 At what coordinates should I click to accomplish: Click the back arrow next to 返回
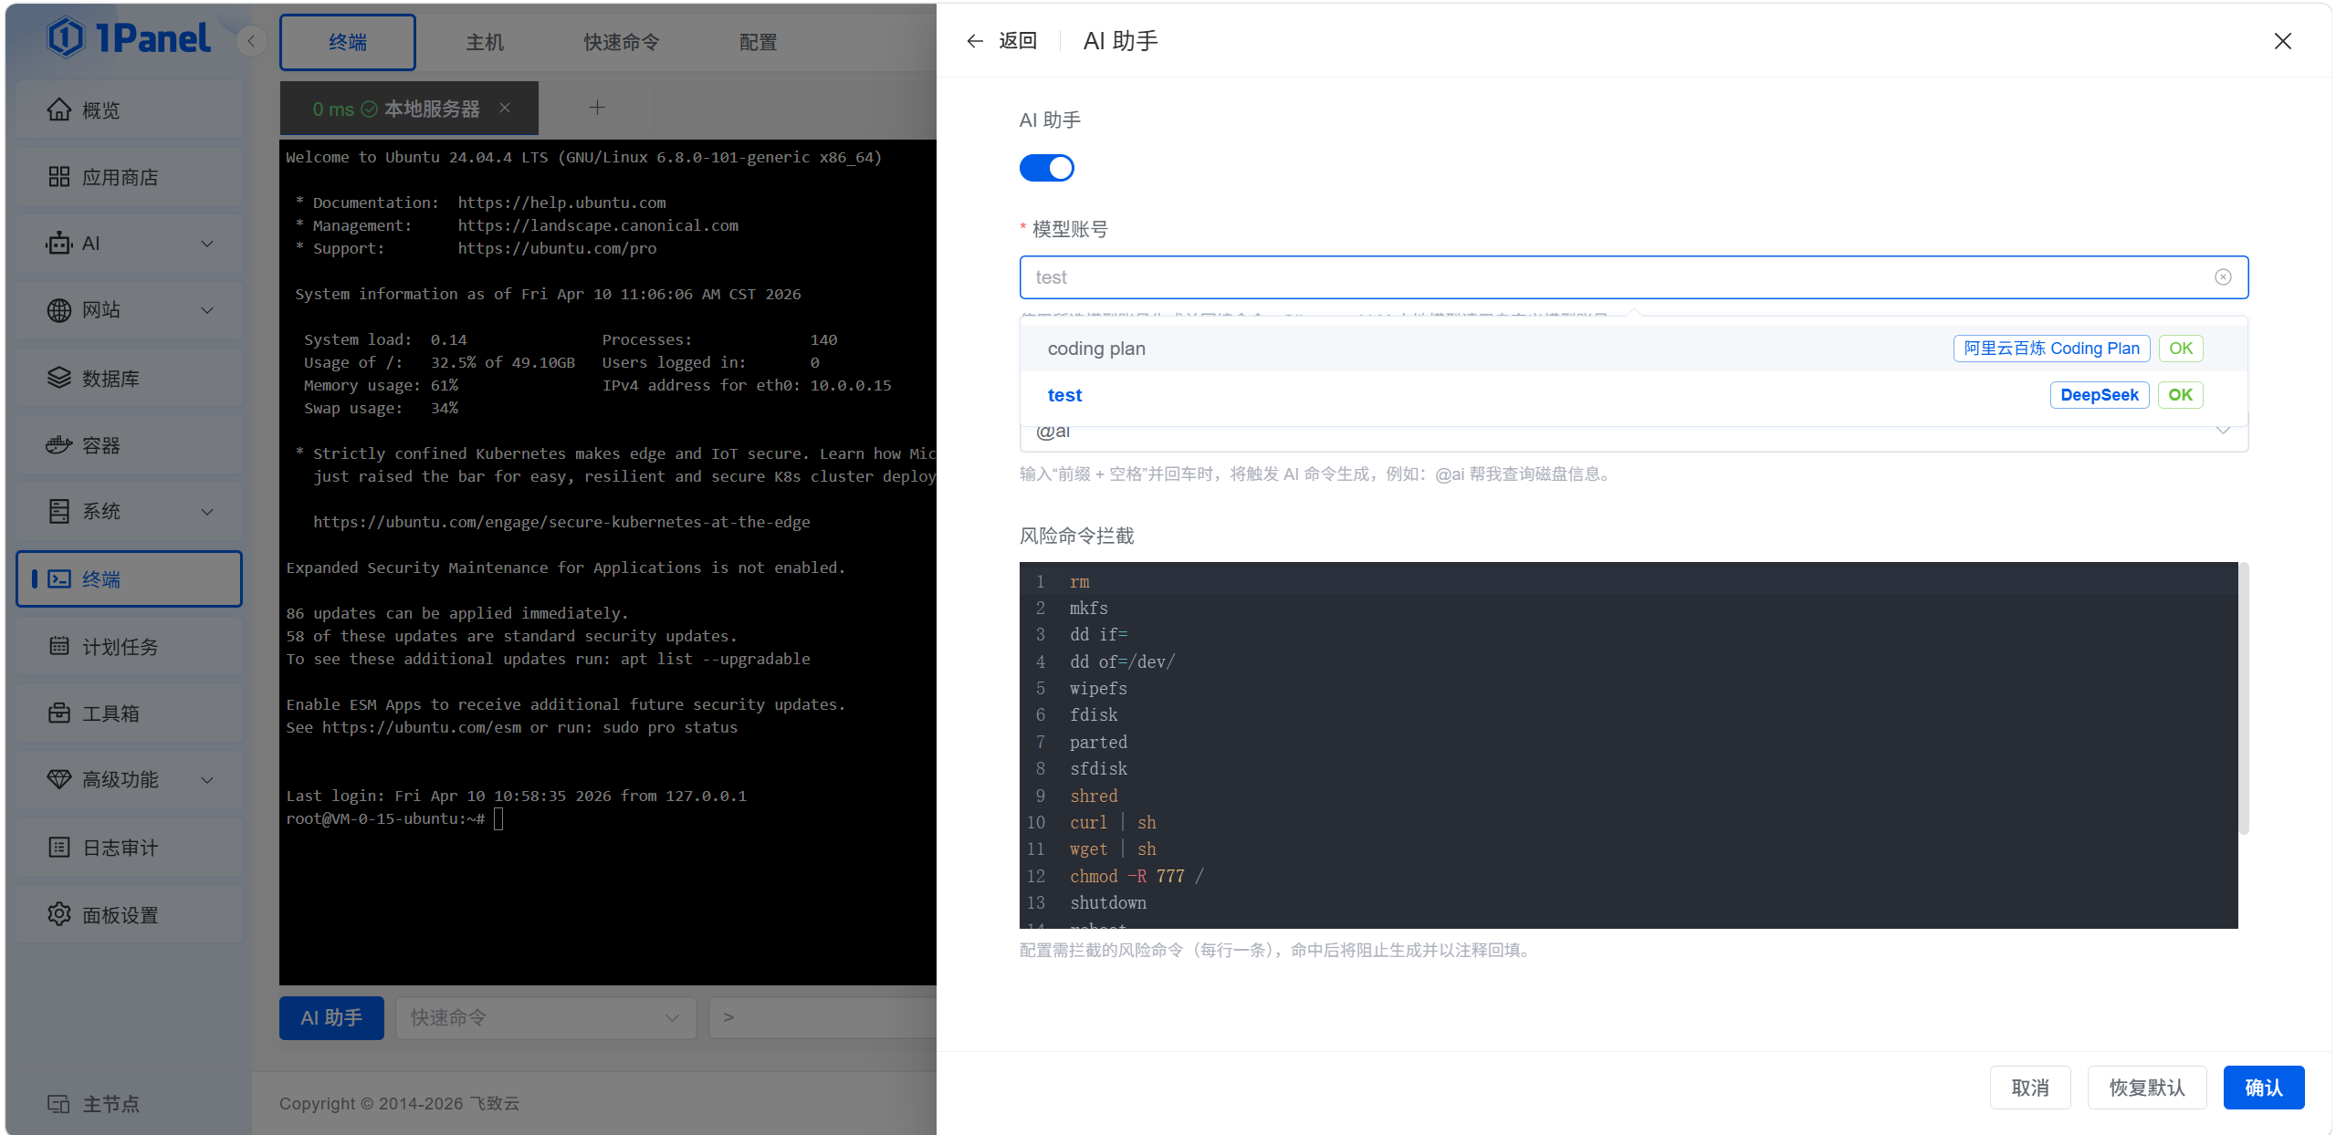pos(974,41)
